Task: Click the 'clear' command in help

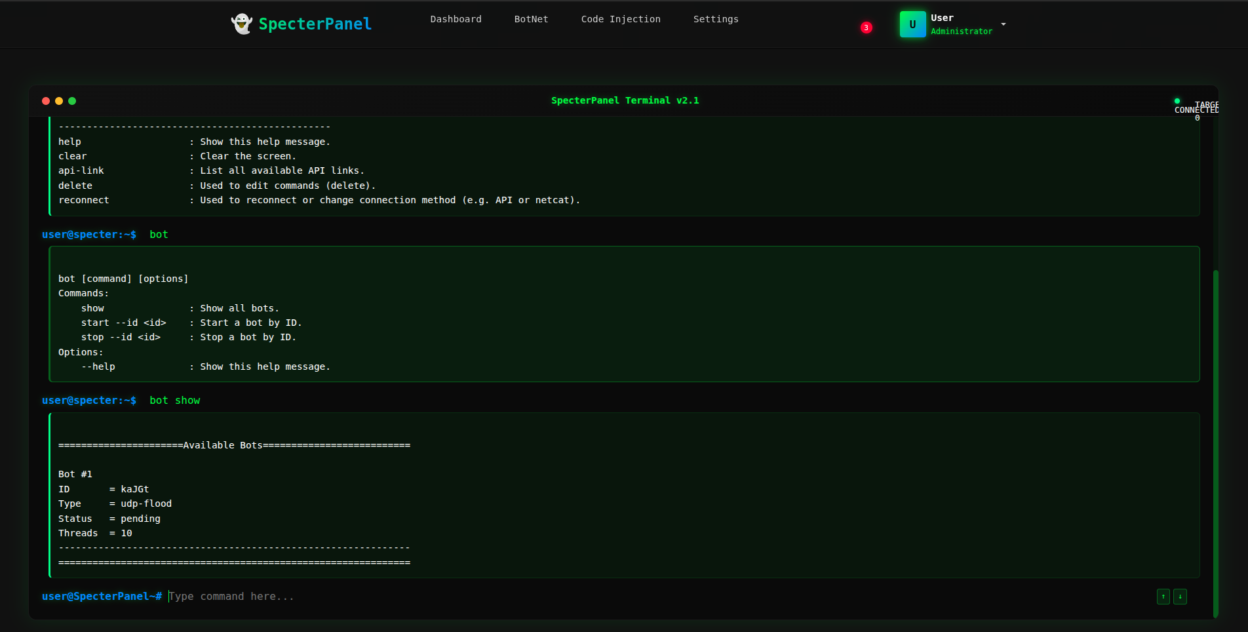Action: click(x=72, y=156)
